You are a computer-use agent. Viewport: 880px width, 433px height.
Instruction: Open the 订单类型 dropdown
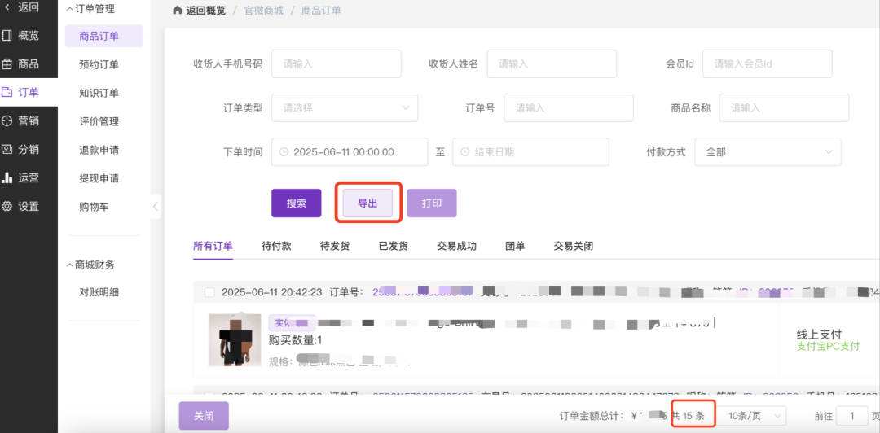click(344, 107)
